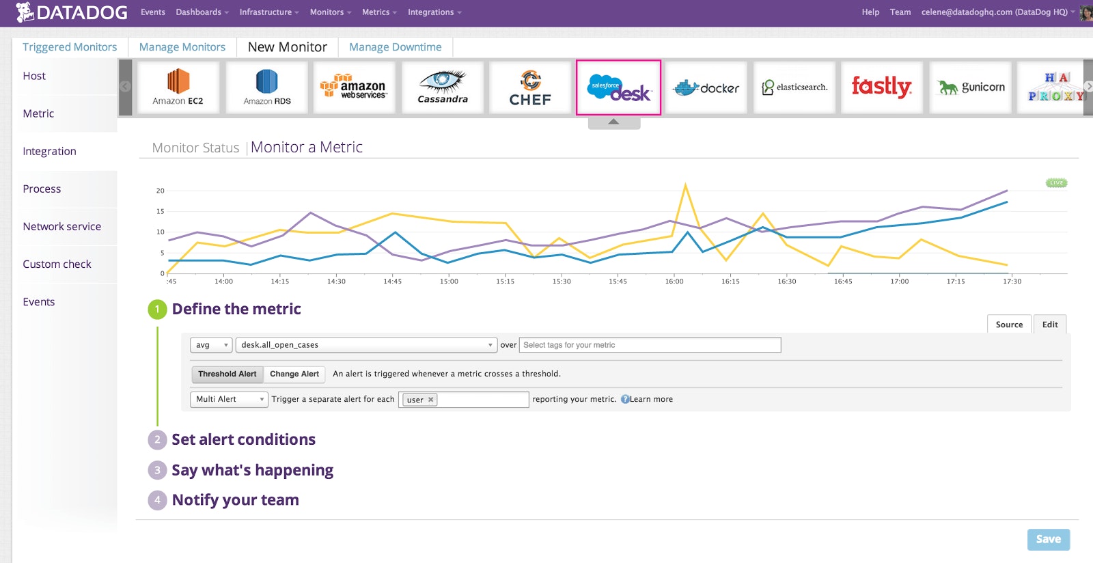Screen dimensions: 1093x563
Task: Open the Dashboards menu in top bar
Action: tap(202, 12)
